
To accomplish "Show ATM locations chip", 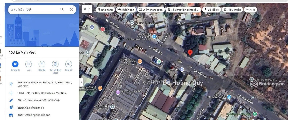I will 250,10.
